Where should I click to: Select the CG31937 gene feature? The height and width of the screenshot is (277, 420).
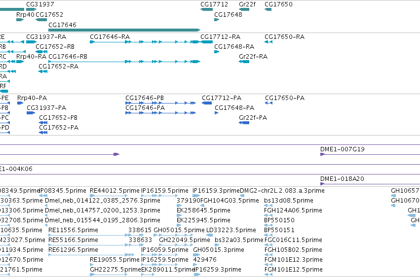tap(31, 9)
